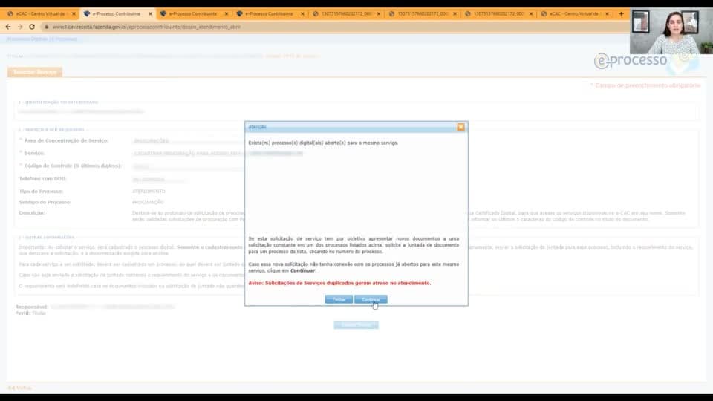713x401 pixels.
Task: Click the Telefone com DDD field
Action: [x=159, y=180]
